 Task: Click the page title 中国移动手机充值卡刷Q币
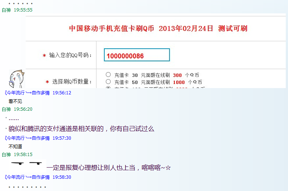(x=111, y=29)
